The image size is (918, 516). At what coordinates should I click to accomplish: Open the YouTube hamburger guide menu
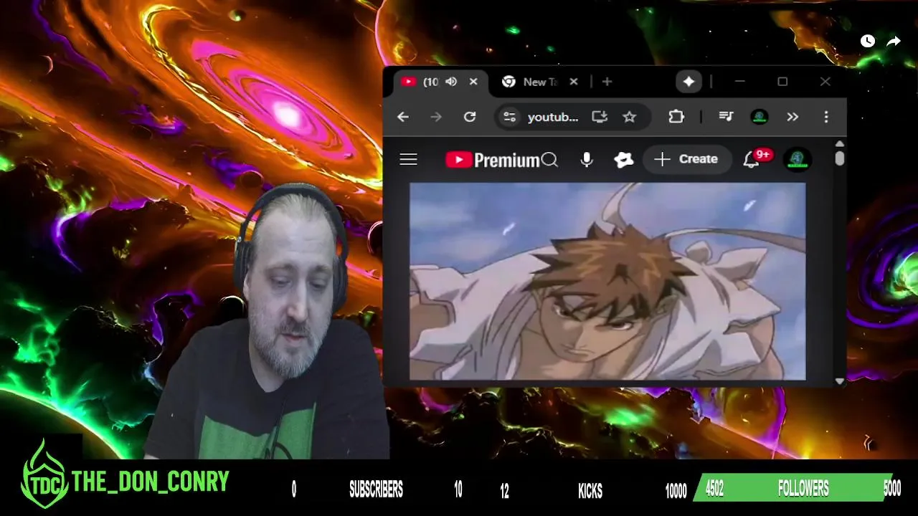[409, 159]
